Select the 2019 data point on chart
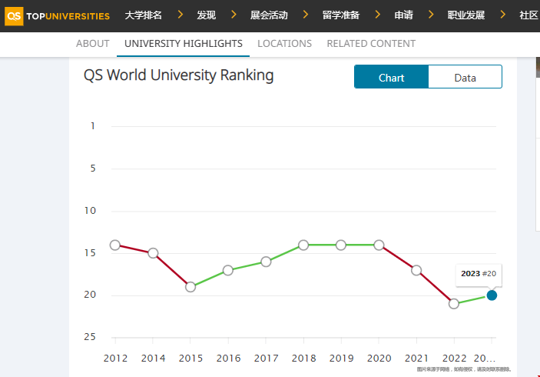Screen dimensions: 540x377 [341, 245]
